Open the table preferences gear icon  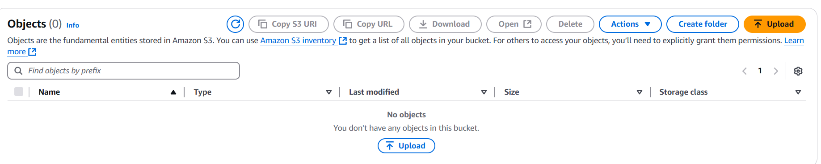click(x=798, y=71)
